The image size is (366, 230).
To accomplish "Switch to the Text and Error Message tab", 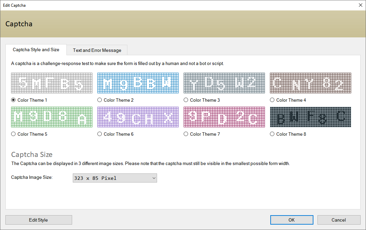I will coord(97,50).
